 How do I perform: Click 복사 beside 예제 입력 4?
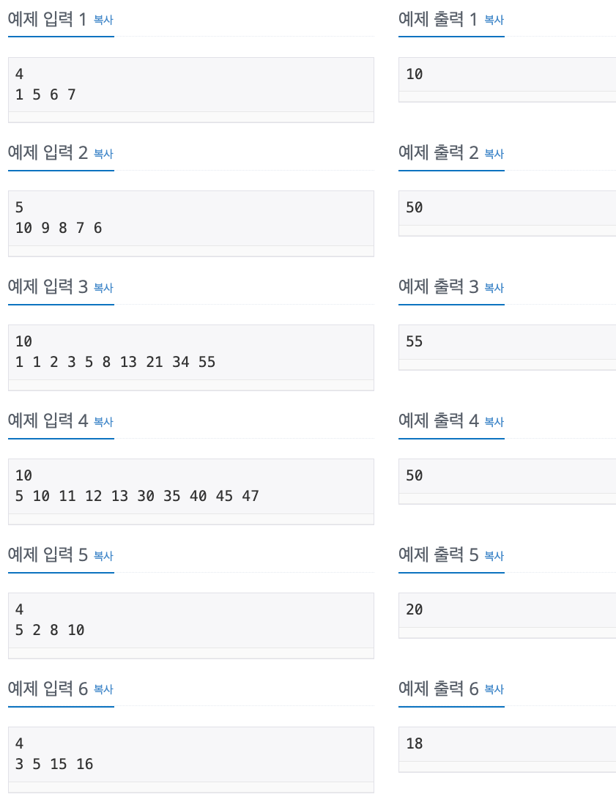click(x=103, y=422)
